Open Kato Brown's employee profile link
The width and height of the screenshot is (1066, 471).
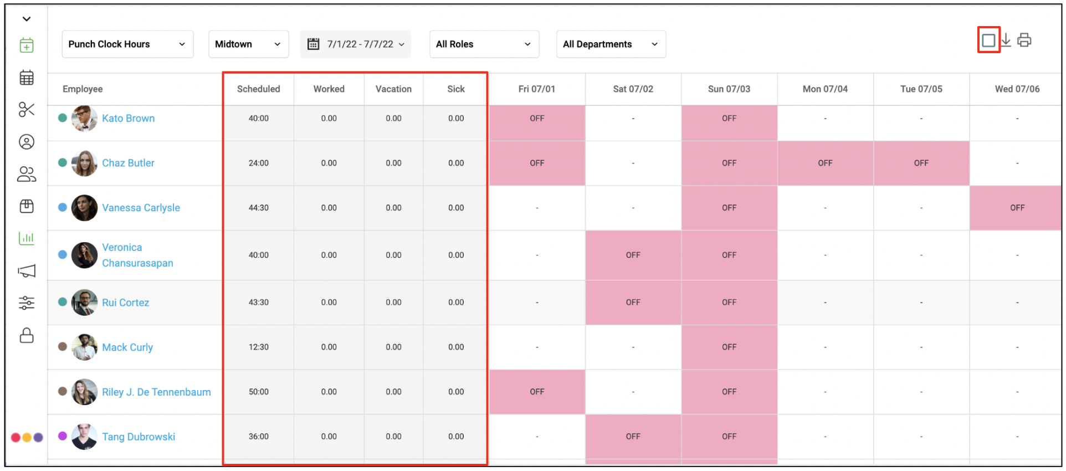coord(128,118)
